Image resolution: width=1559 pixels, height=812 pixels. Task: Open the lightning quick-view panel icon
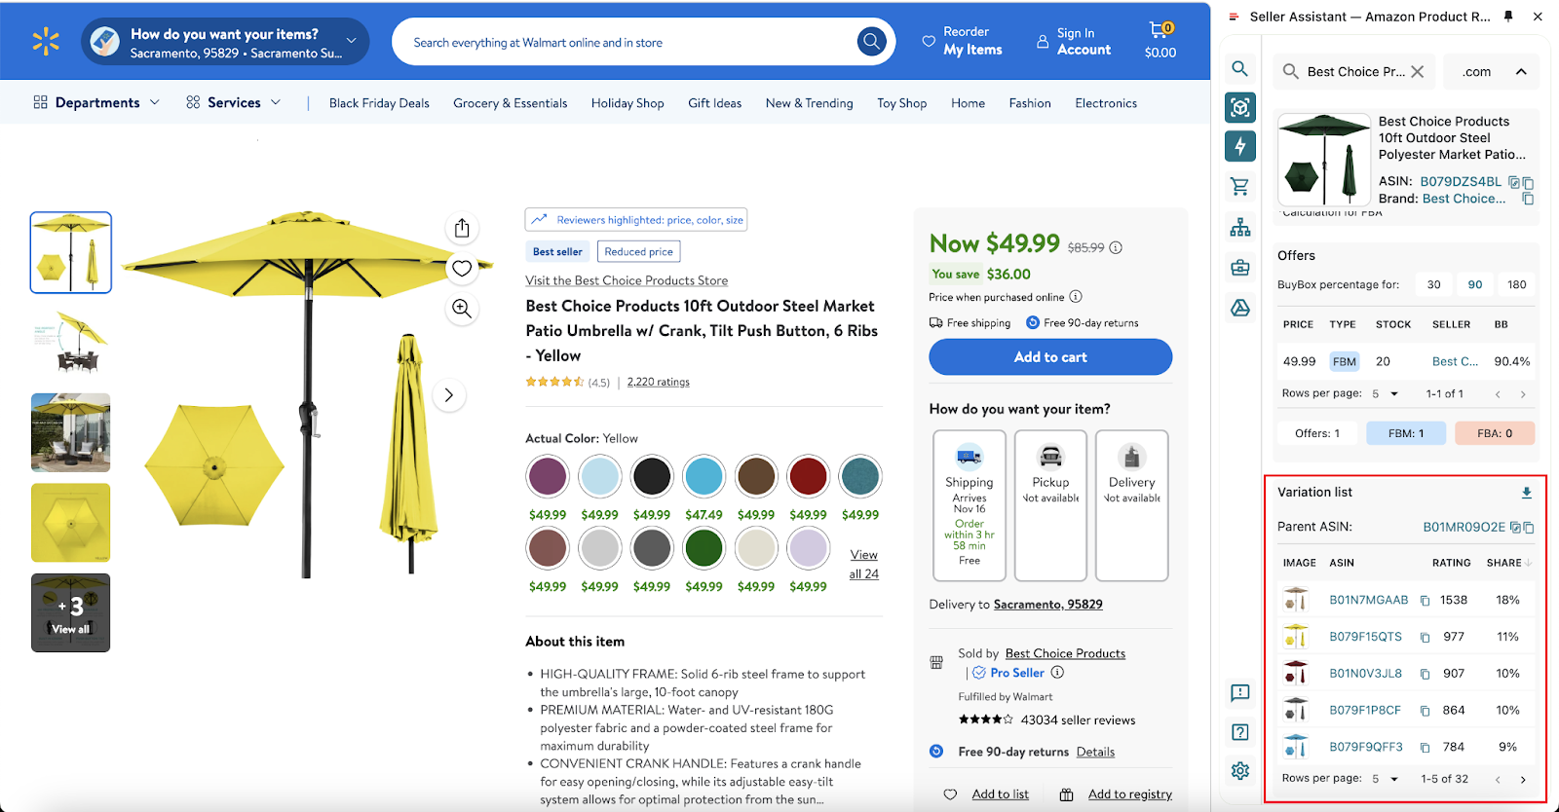click(x=1239, y=146)
